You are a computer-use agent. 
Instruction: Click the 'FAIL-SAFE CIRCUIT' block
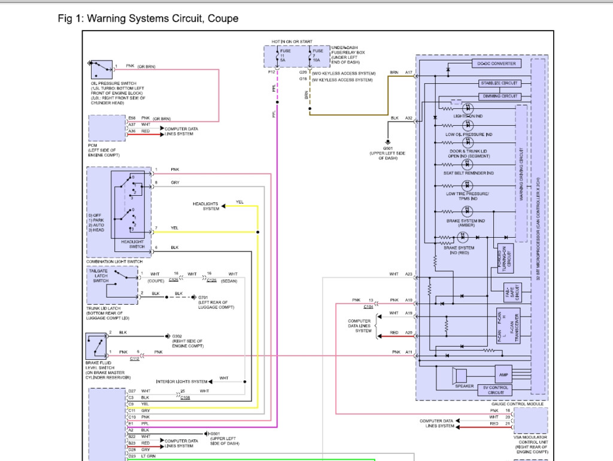coord(512,293)
